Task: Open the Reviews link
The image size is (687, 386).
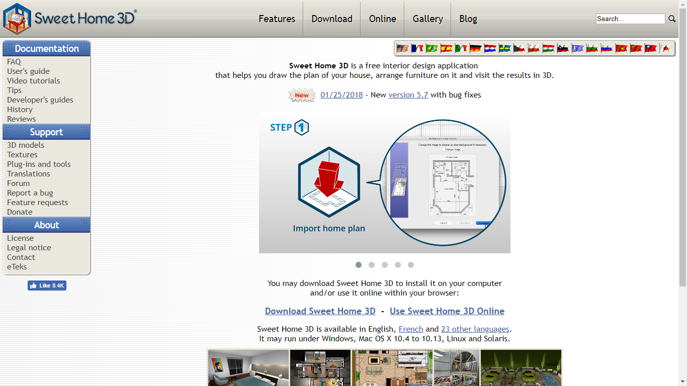Action: (x=21, y=119)
